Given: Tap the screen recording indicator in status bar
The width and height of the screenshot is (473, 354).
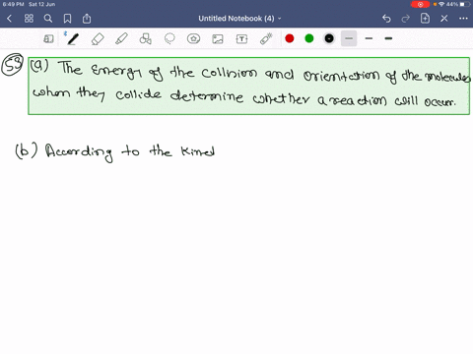Looking at the screenshot, I should coord(420,5).
